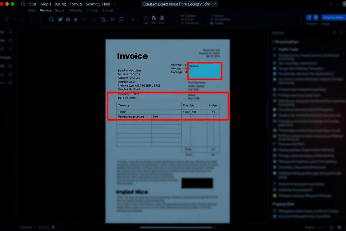
Task: Open the Buting menu
Action: pyautogui.click(x=60, y=4)
